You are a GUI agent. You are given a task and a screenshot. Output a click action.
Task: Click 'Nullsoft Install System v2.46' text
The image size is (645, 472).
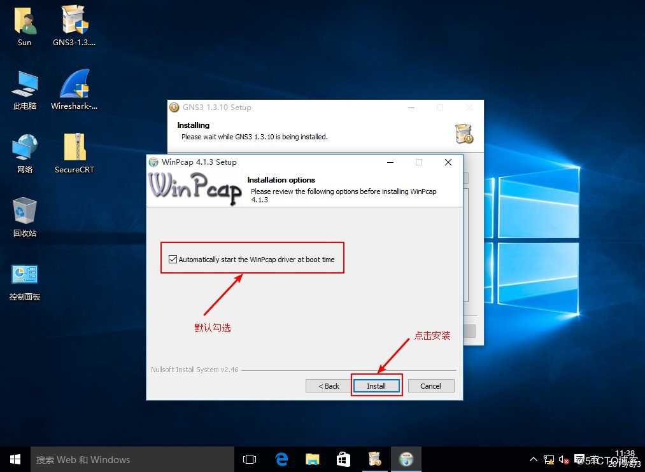(195, 370)
